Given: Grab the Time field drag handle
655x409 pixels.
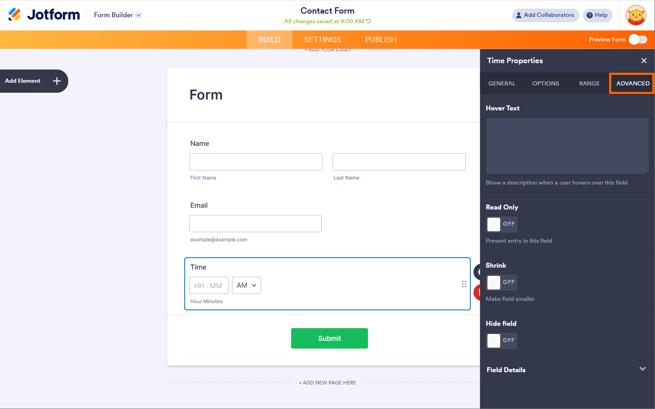Looking at the screenshot, I should click(x=464, y=284).
